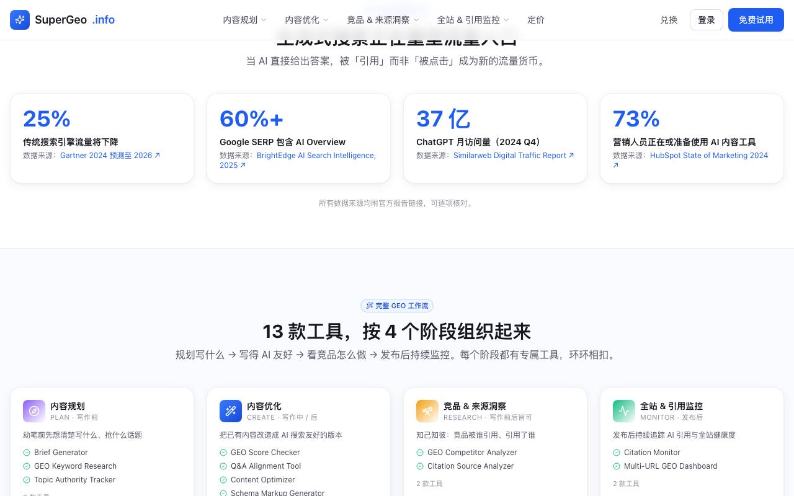Click the check icon beside Brief Generator
This screenshot has height=496, width=794.
(x=27, y=453)
